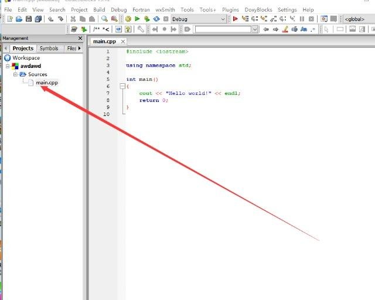The width and height of the screenshot is (375, 300).
Task: Click the search text field in toolbar
Action: coord(223,29)
